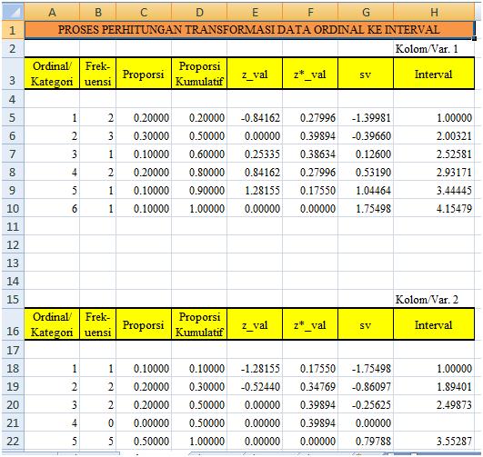Select cell with value 0.53190
483x457 pixels.
(366, 172)
